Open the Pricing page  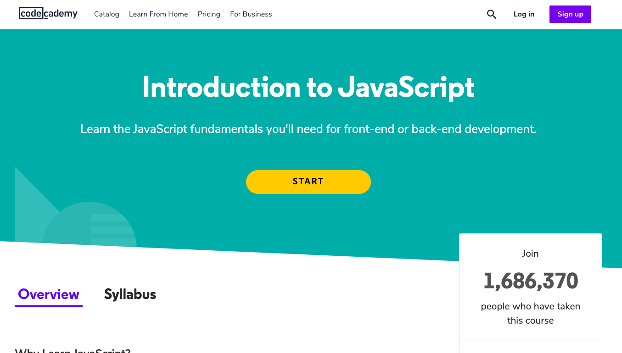coord(209,14)
